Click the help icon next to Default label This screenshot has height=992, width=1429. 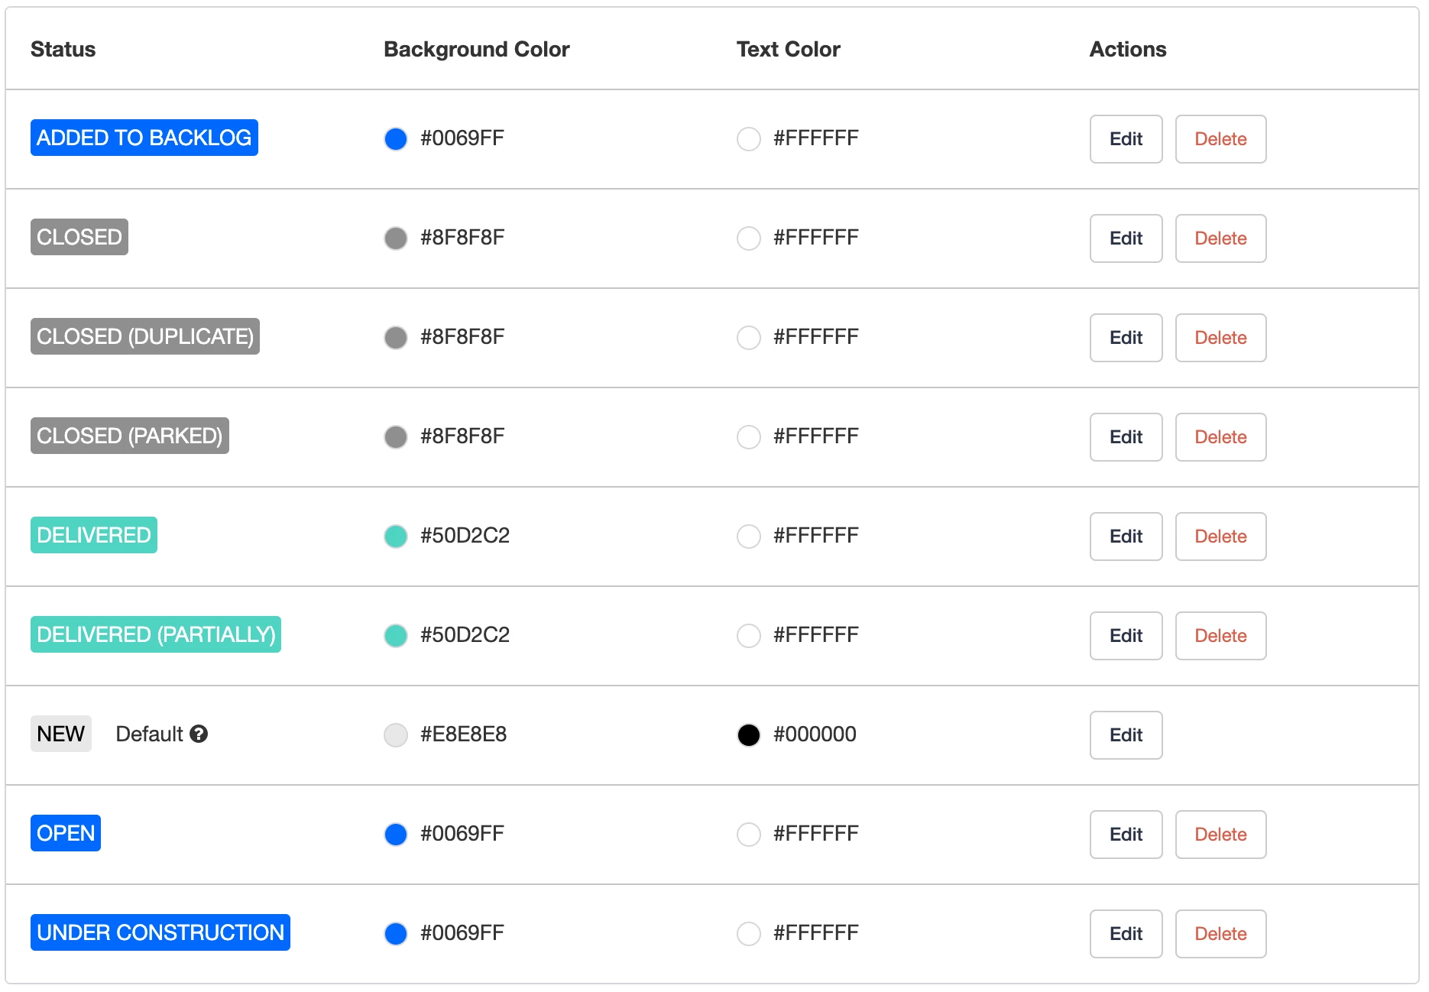[x=200, y=734]
